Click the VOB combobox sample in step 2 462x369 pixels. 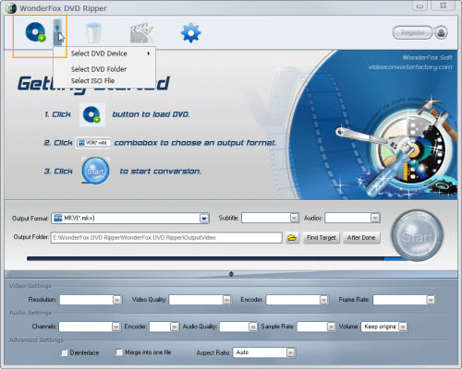tap(93, 143)
